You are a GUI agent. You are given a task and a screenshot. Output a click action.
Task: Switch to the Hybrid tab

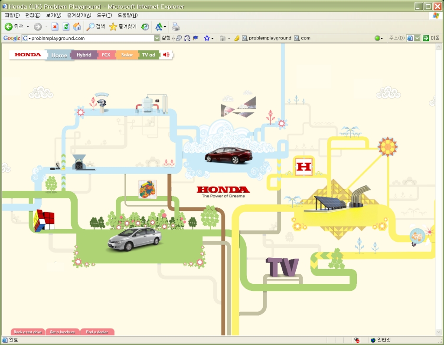[x=84, y=55]
